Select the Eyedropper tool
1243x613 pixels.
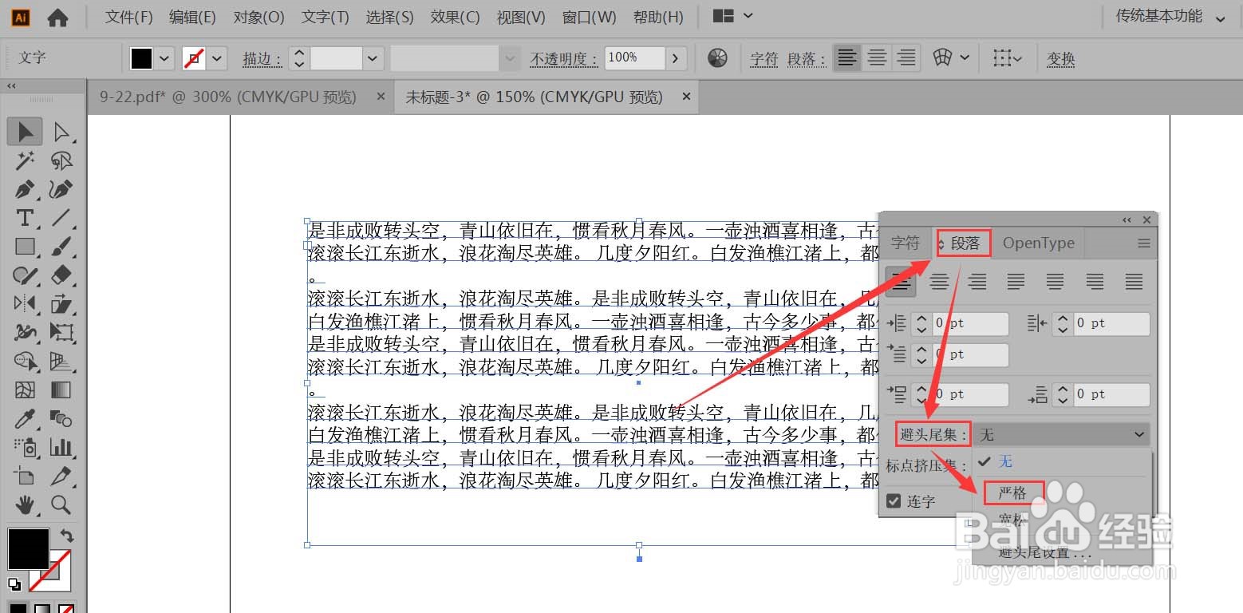click(x=24, y=418)
